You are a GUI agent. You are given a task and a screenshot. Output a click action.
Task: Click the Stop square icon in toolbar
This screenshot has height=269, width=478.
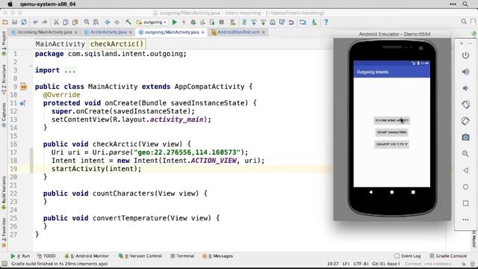pos(222,22)
